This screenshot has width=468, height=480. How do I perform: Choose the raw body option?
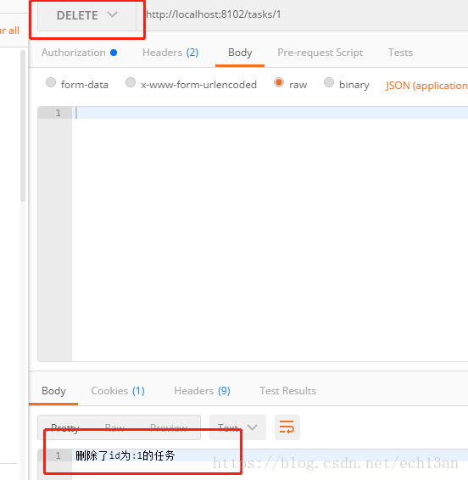279,82
